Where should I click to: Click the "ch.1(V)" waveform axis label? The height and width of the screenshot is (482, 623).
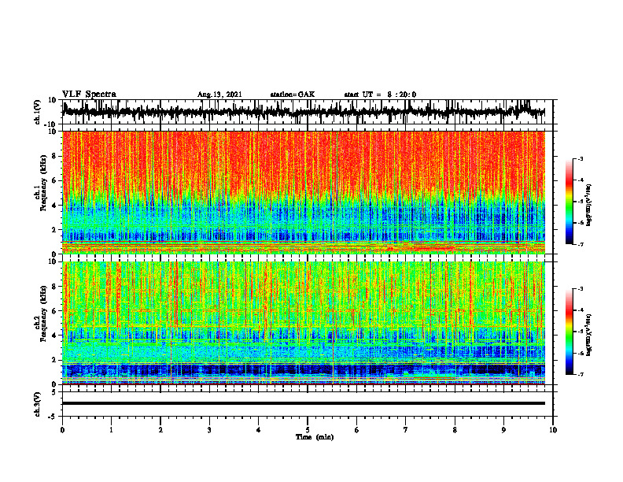tap(39, 112)
